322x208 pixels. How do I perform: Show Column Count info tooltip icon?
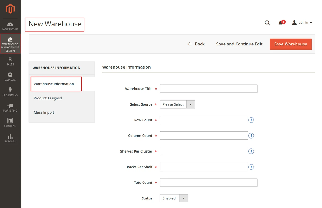click(x=251, y=136)
